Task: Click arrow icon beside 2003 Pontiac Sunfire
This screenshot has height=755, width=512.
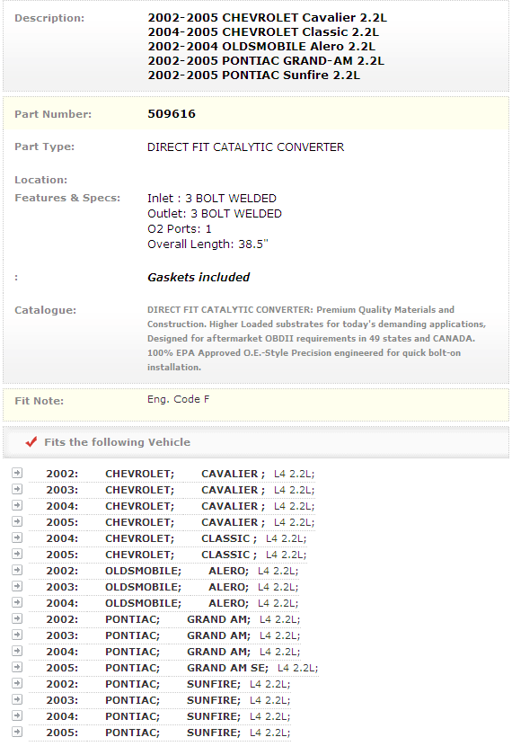Action: pyautogui.click(x=17, y=699)
